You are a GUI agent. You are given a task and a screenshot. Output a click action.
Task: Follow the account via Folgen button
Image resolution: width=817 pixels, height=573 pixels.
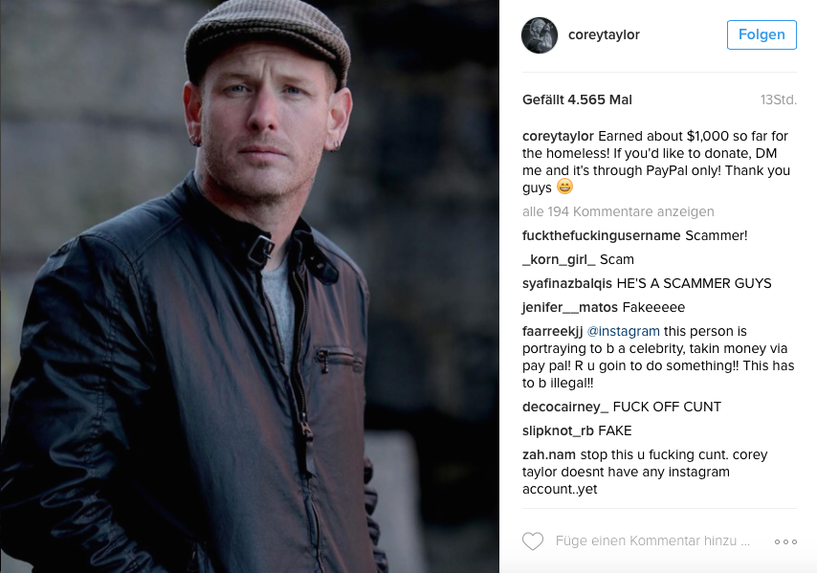(x=762, y=34)
